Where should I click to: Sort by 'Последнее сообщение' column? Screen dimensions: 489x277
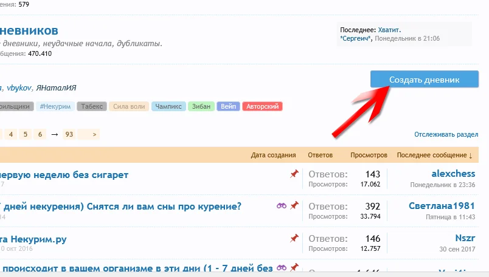coord(434,155)
